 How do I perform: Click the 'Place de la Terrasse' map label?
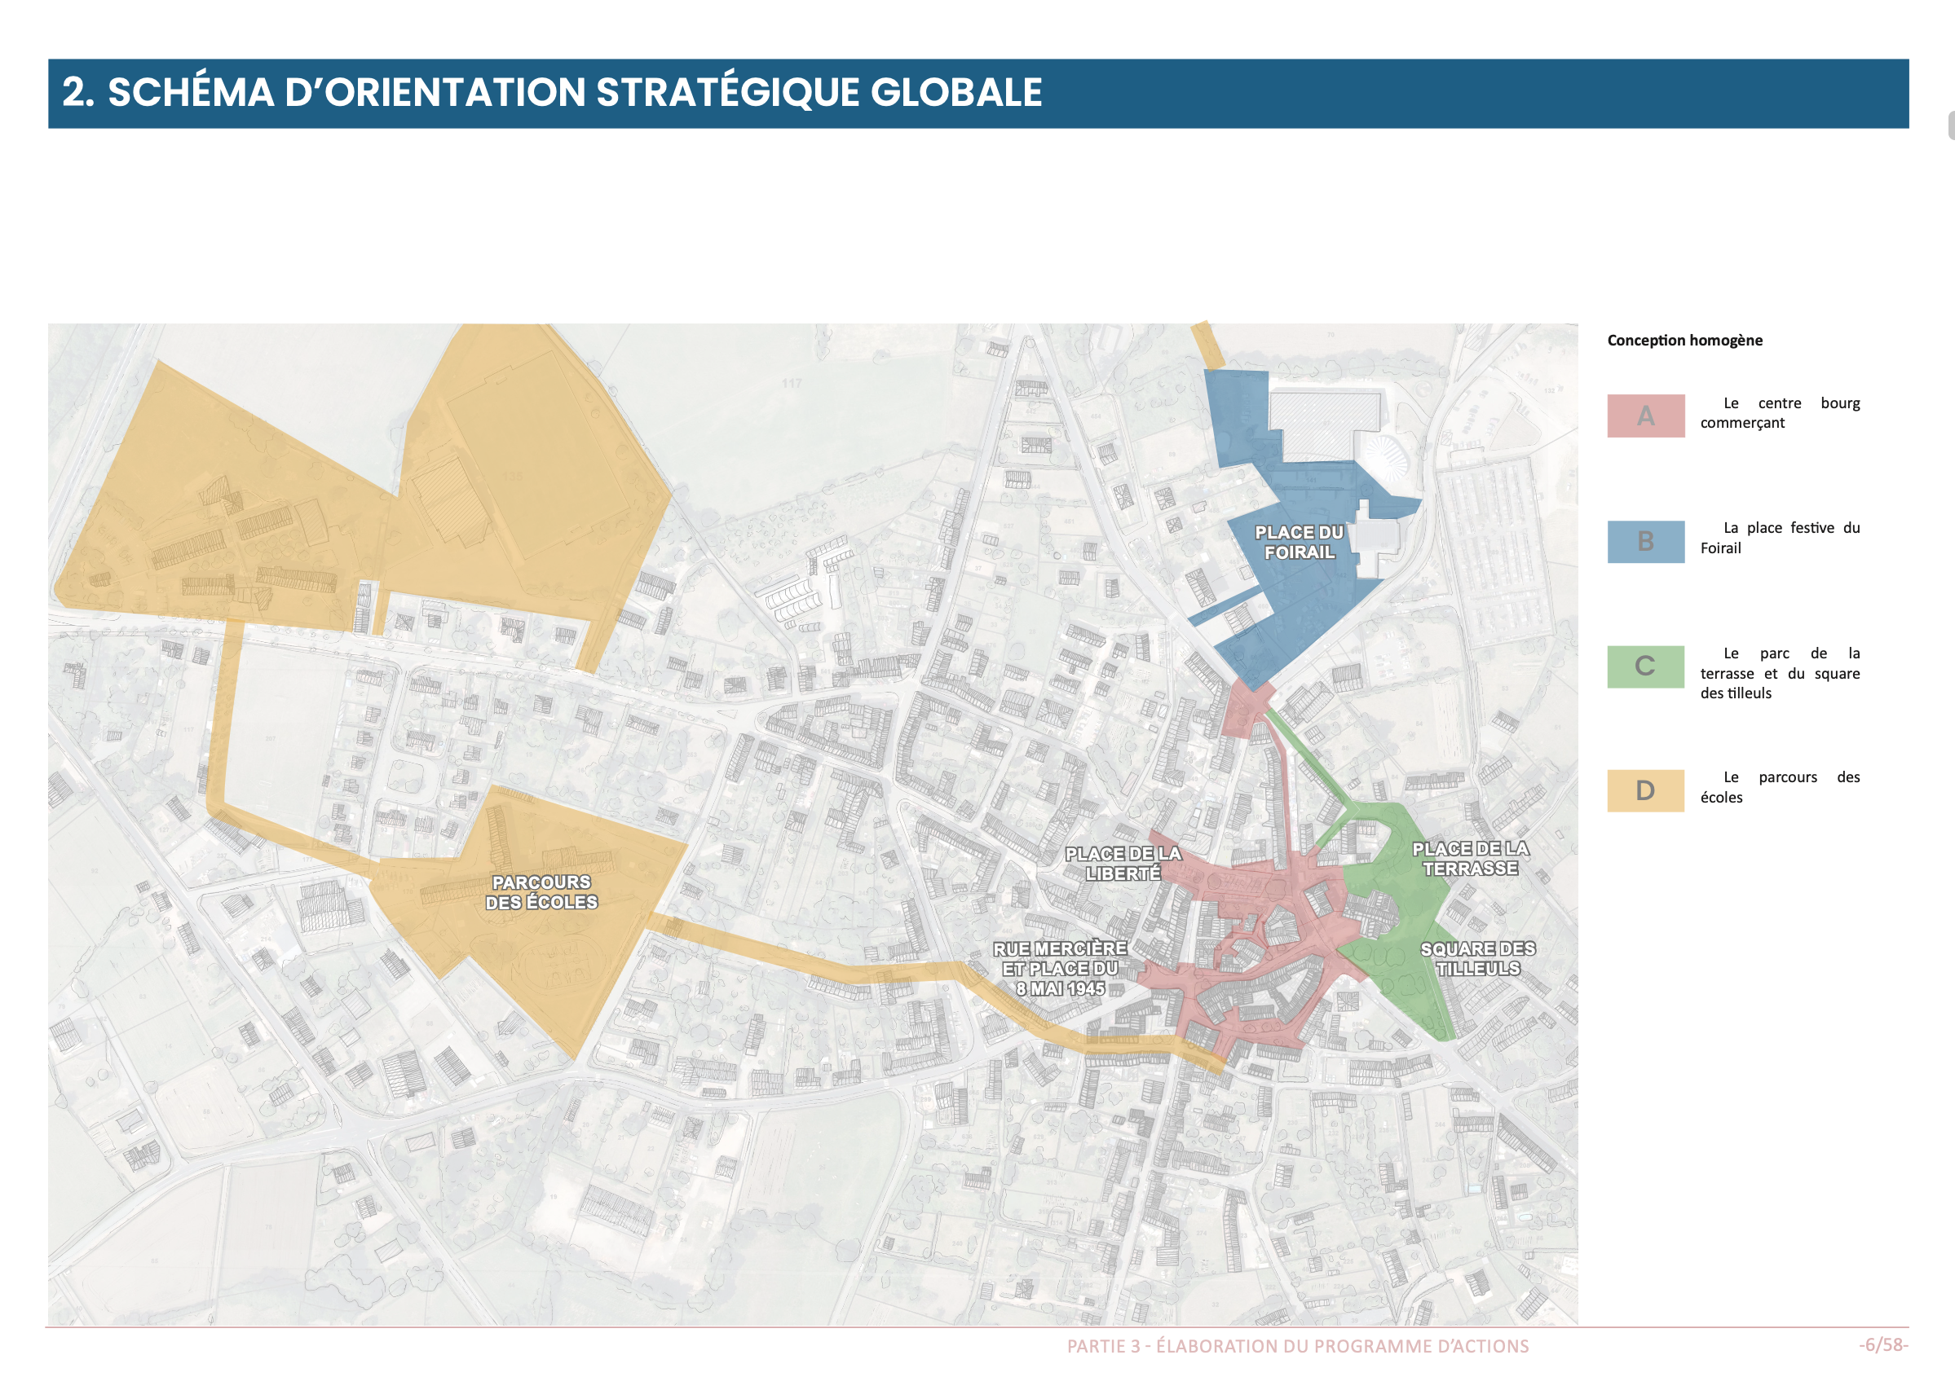pos(1471,859)
